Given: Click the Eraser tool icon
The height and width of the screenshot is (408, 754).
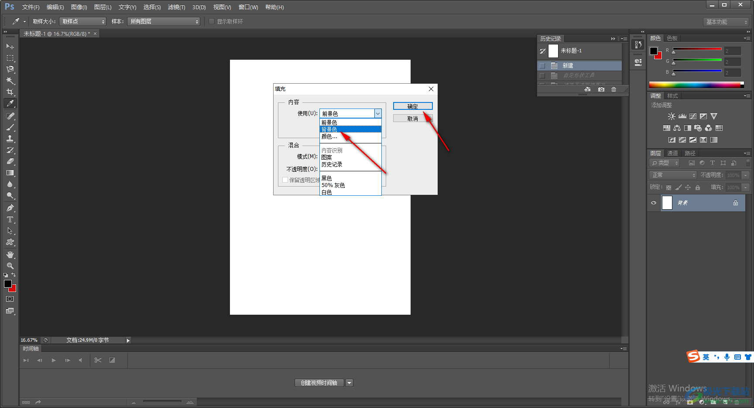Looking at the screenshot, I should [10, 161].
